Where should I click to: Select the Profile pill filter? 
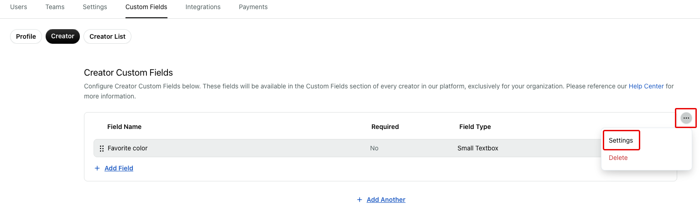(x=26, y=36)
